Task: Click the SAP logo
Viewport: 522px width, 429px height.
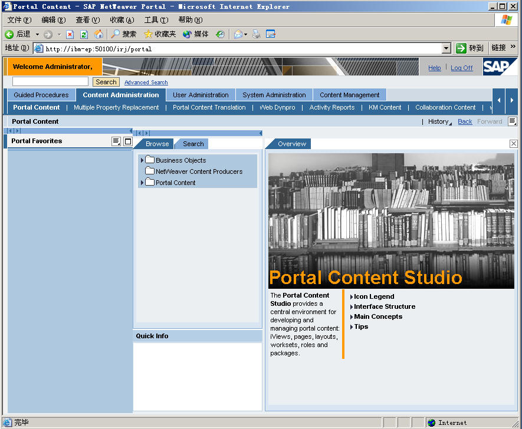Action: [x=500, y=67]
